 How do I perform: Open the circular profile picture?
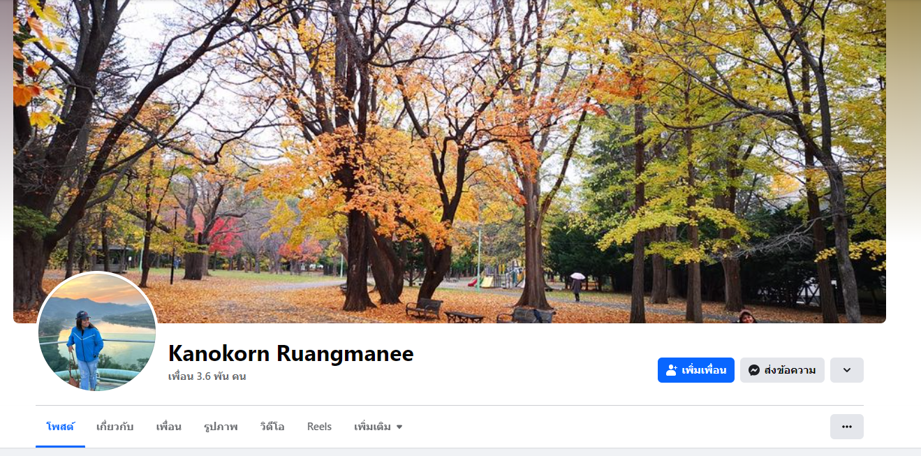pyautogui.click(x=97, y=332)
